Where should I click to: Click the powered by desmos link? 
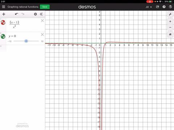22,125
